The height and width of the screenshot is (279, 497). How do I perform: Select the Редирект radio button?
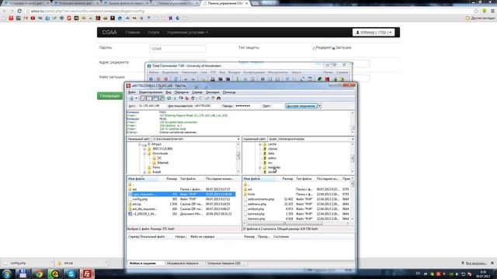(314, 48)
